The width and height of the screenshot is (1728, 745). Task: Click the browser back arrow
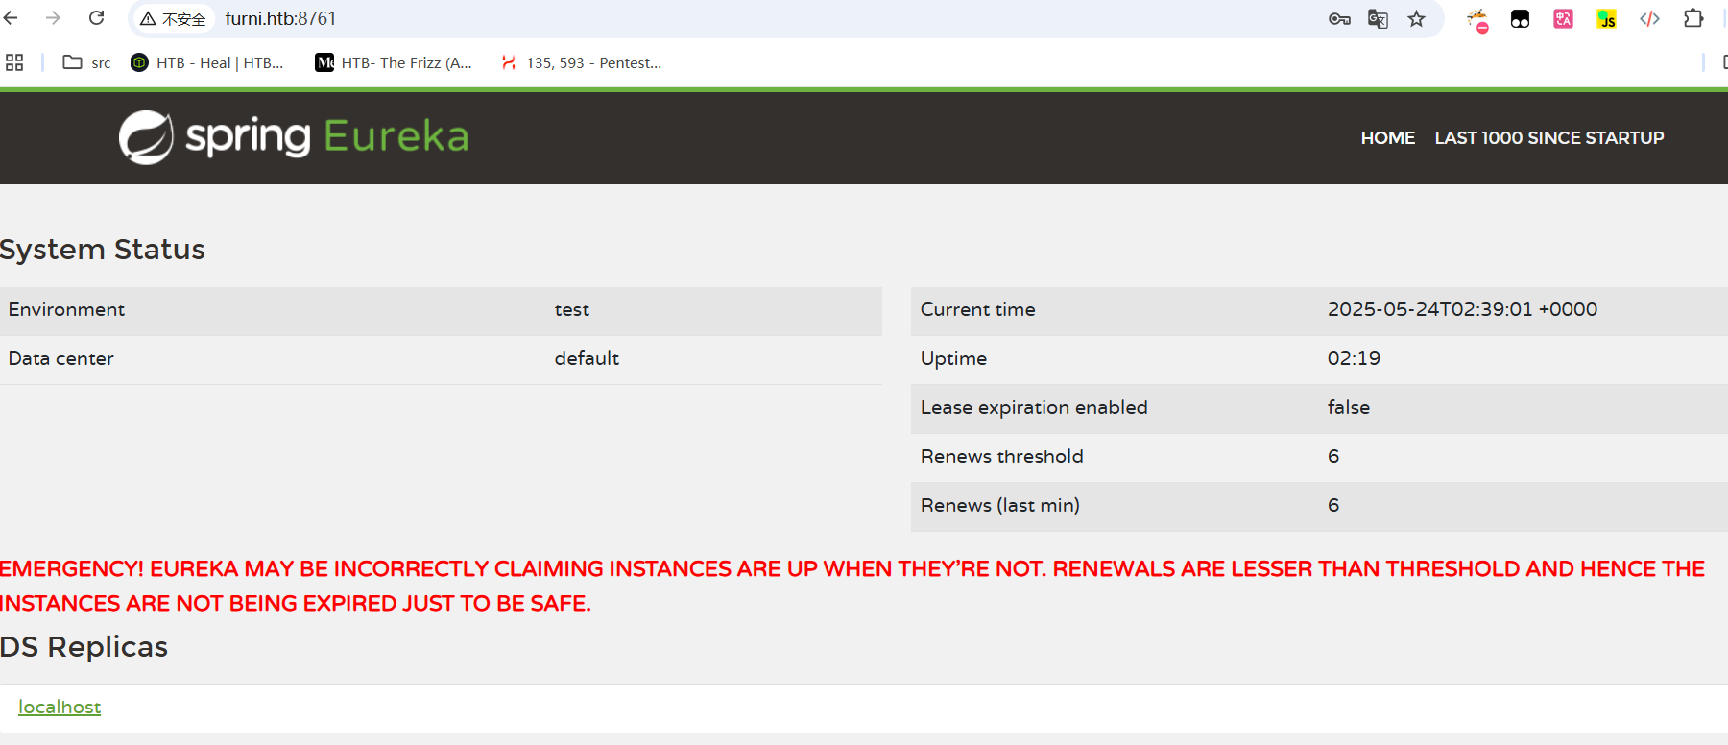pyautogui.click(x=11, y=18)
